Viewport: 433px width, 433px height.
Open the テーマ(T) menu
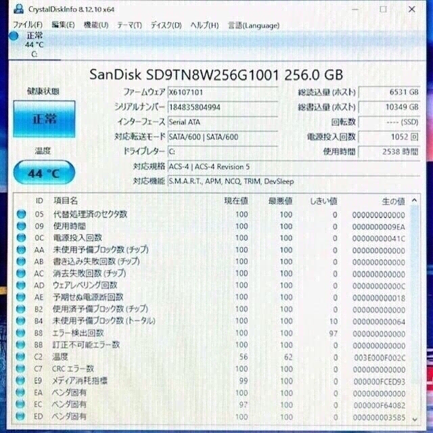pyautogui.click(x=129, y=25)
